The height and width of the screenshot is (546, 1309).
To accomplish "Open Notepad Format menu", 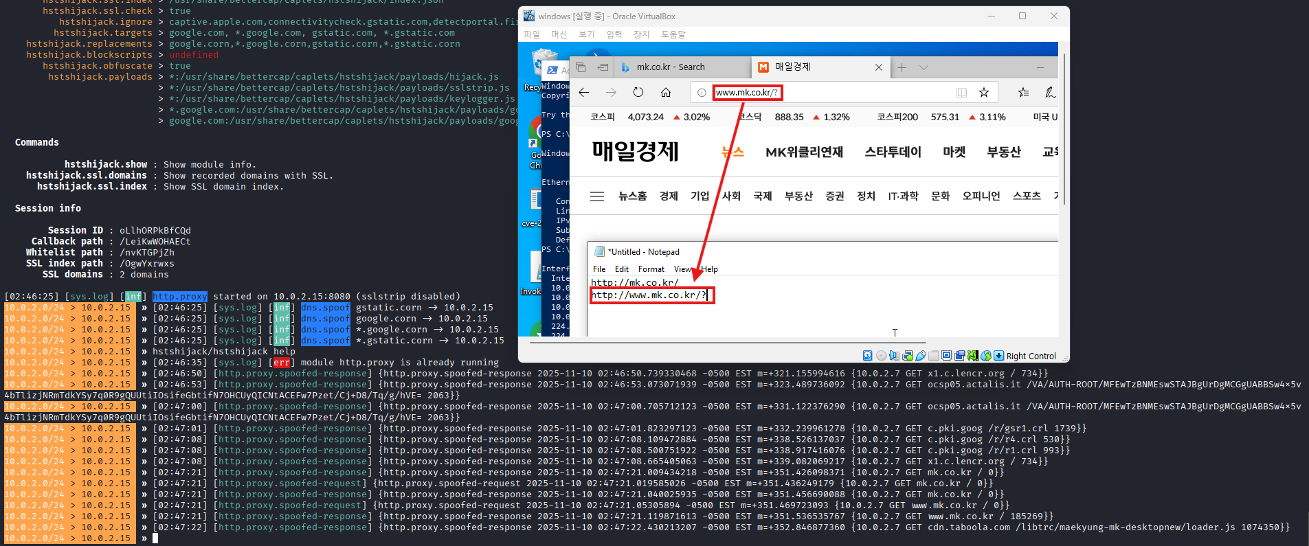I will click(x=651, y=269).
